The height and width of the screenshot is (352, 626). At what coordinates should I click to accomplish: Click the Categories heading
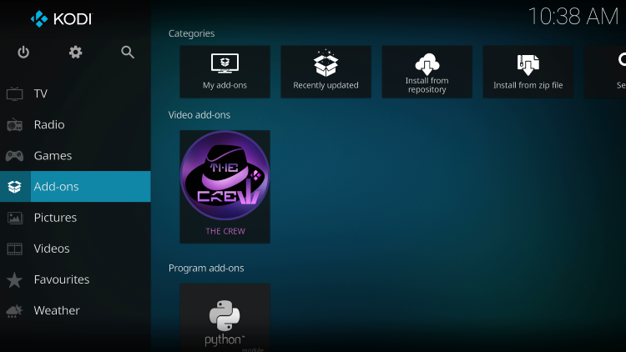[x=192, y=33]
